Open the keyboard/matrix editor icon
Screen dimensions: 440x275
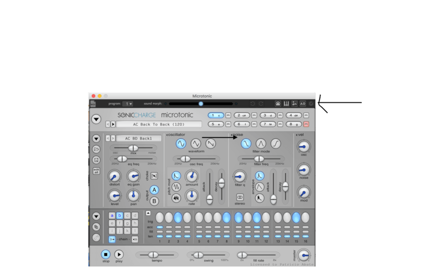tap(286, 104)
